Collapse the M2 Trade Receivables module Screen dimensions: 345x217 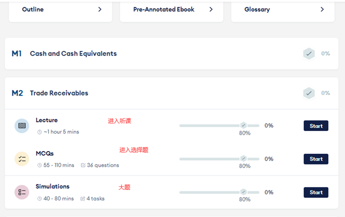[x=59, y=93]
